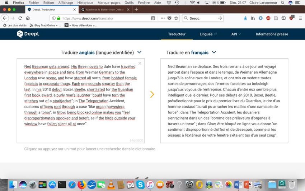Image resolution: width=305 pixels, height=191 pixels.
Task: Close the Madness Is Better than Defeat tab
Action: [128, 9]
